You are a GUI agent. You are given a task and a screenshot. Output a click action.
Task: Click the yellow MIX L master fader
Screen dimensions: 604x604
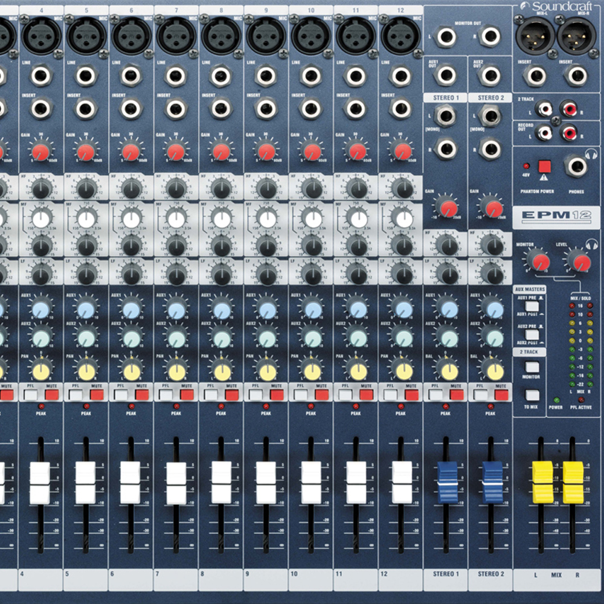[542, 482]
